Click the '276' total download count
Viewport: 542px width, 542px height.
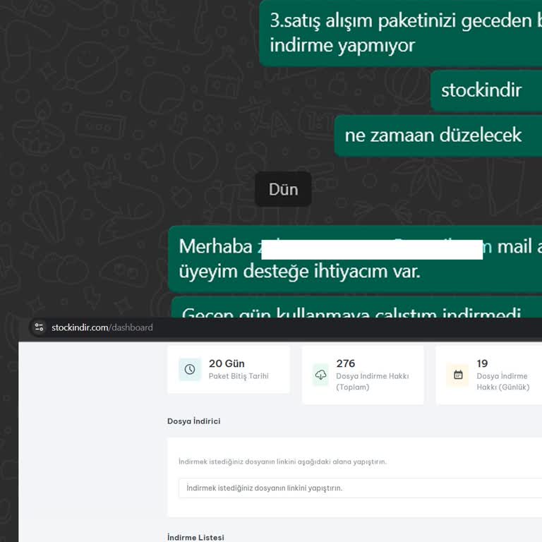(x=346, y=363)
